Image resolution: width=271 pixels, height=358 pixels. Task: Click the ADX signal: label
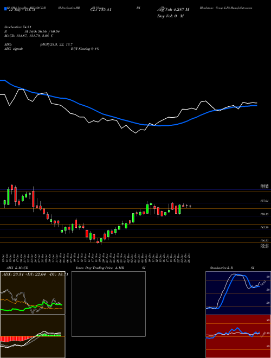pos(14,49)
